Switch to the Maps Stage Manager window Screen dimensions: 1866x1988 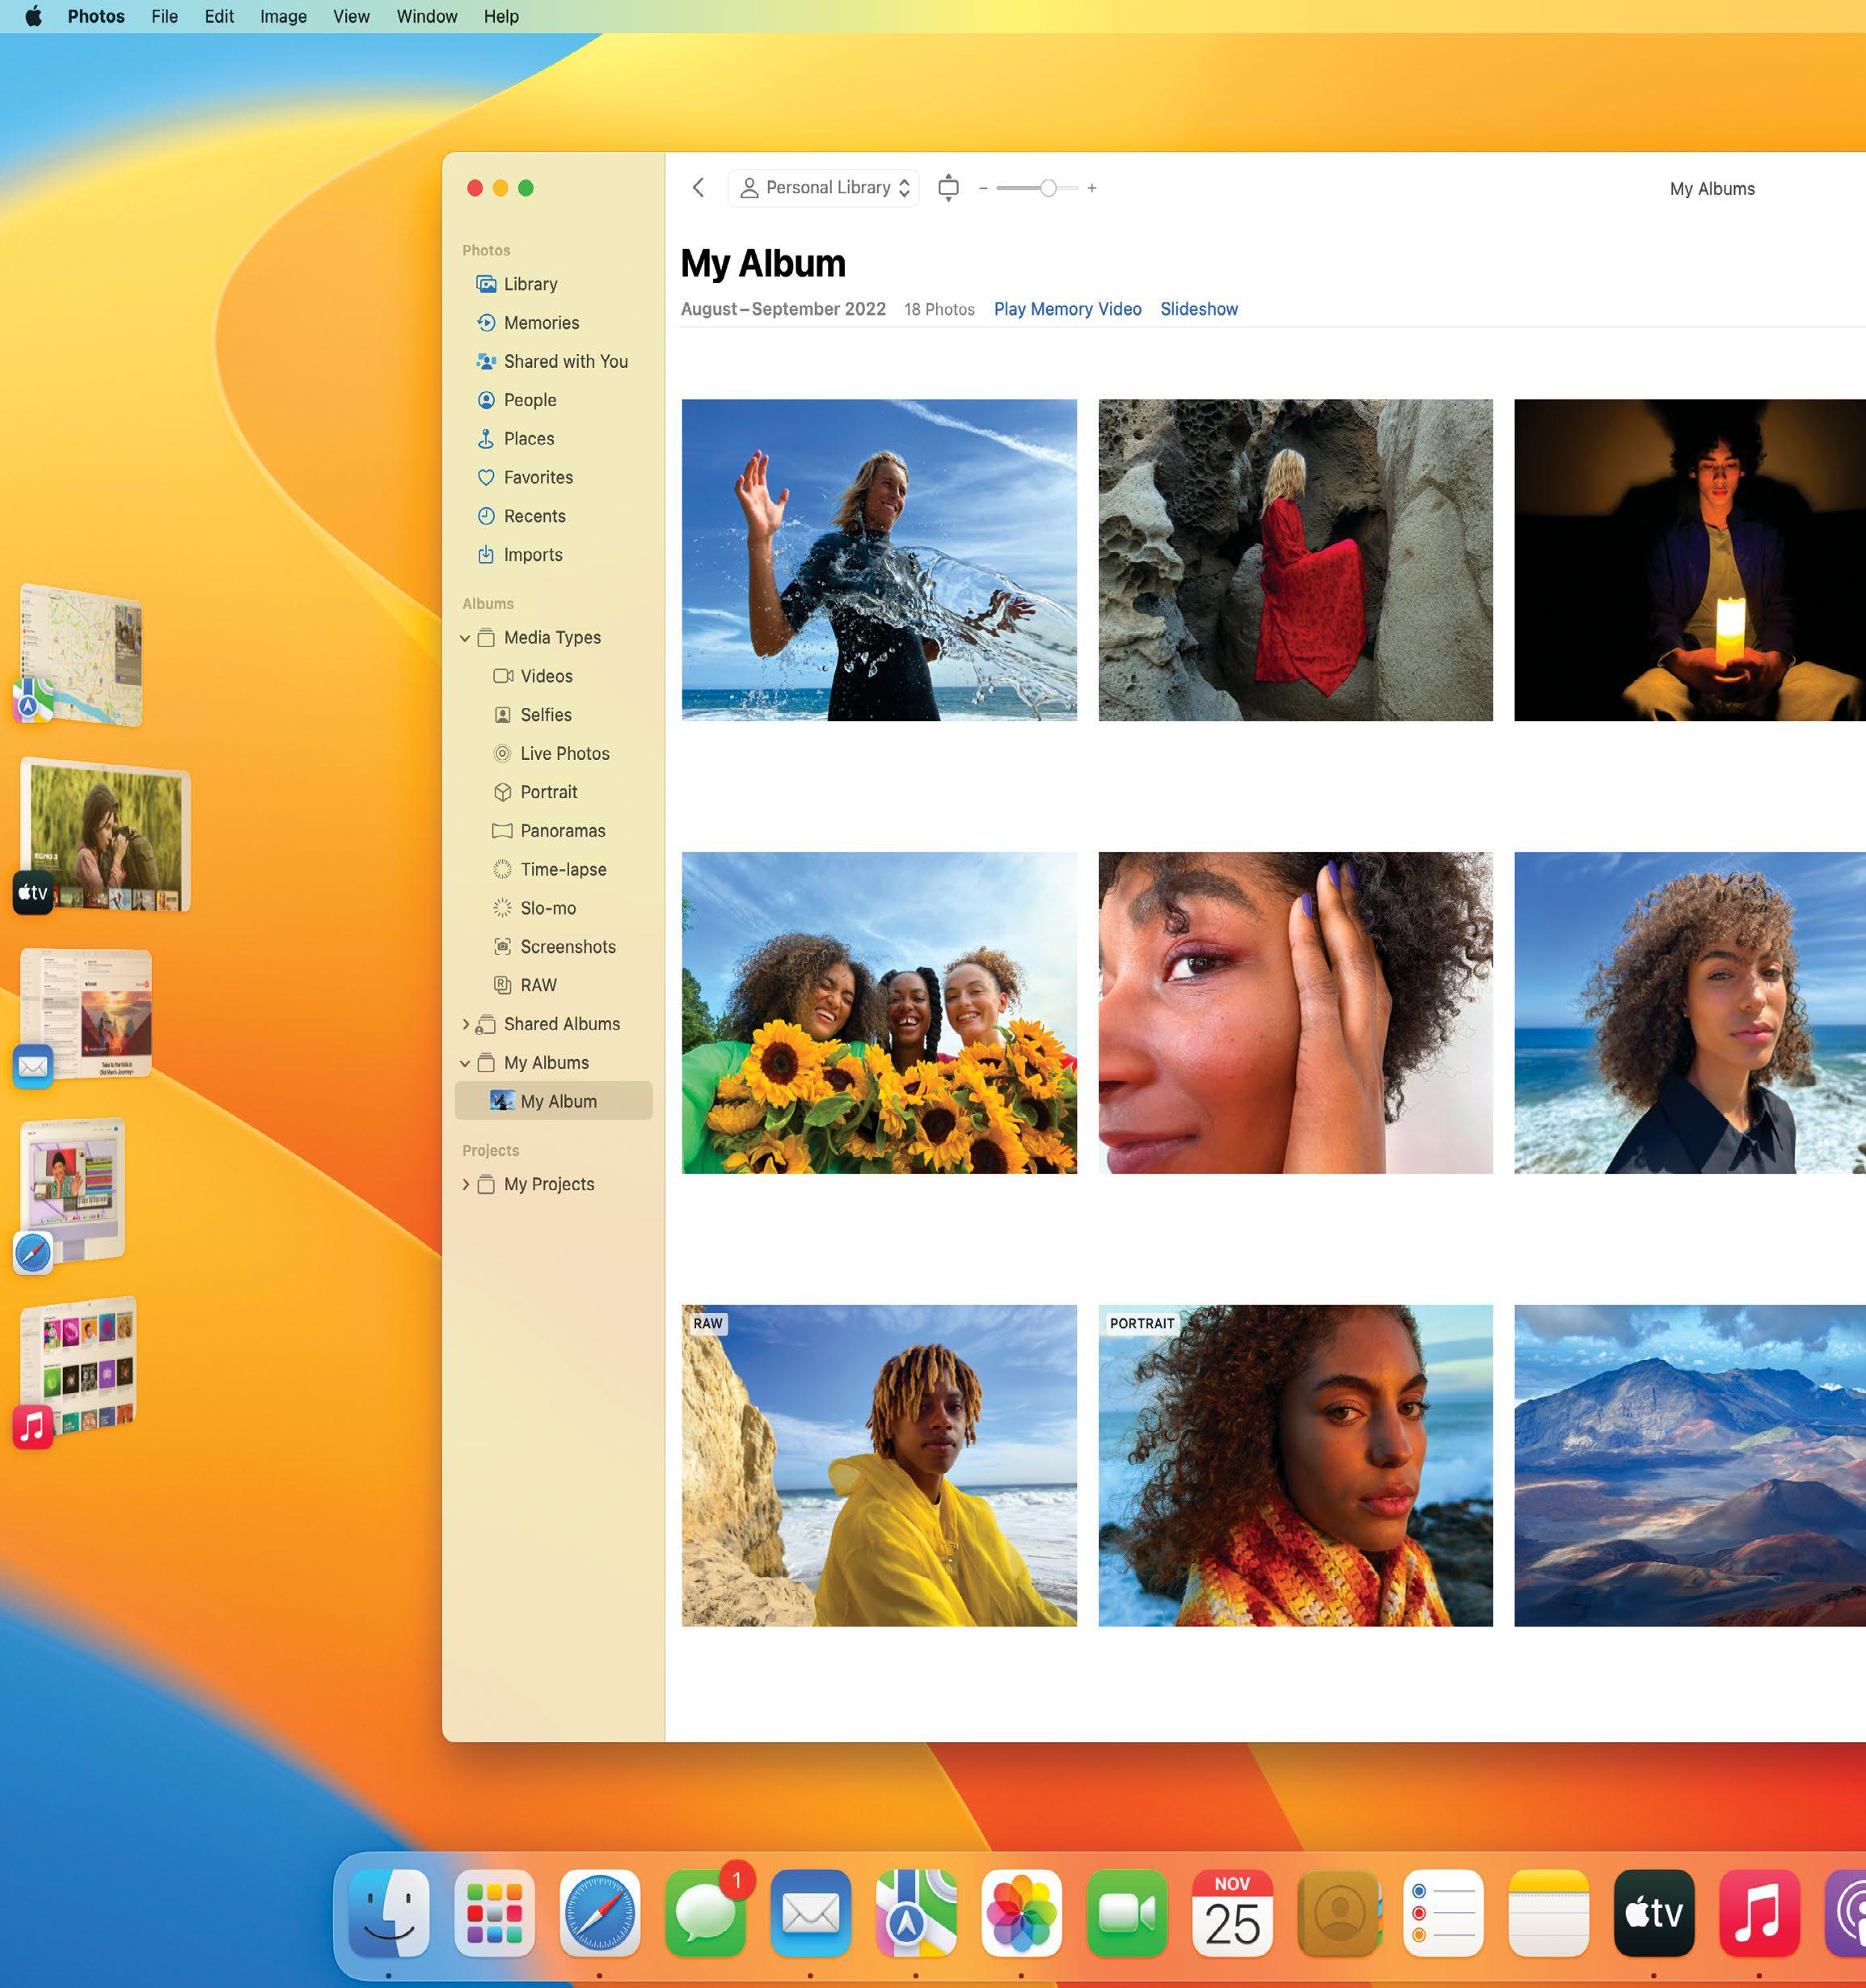coord(80,655)
